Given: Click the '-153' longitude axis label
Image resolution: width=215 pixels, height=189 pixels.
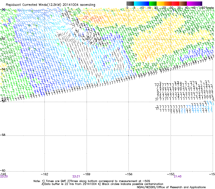Looking at the screenshot, I should tap(171, 174).
